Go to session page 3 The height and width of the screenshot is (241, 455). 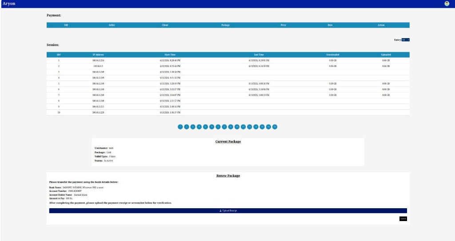(193, 127)
